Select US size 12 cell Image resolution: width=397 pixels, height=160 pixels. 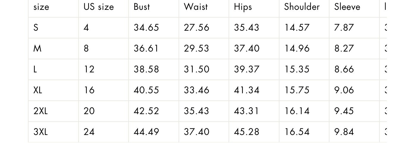89,69
